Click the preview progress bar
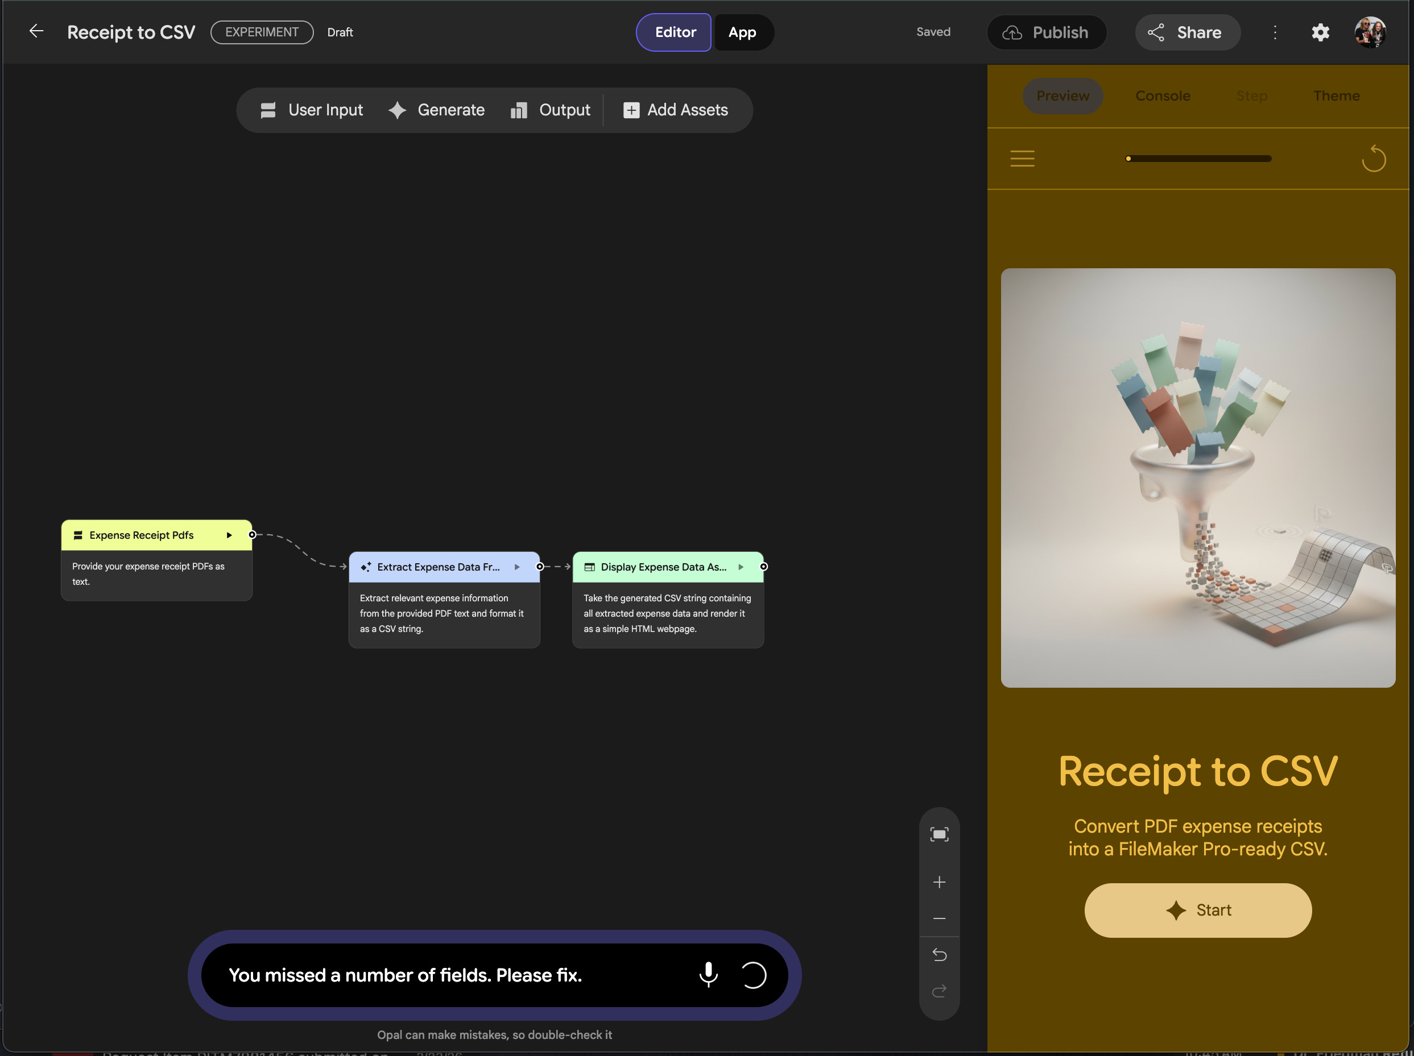 tap(1198, 159)
